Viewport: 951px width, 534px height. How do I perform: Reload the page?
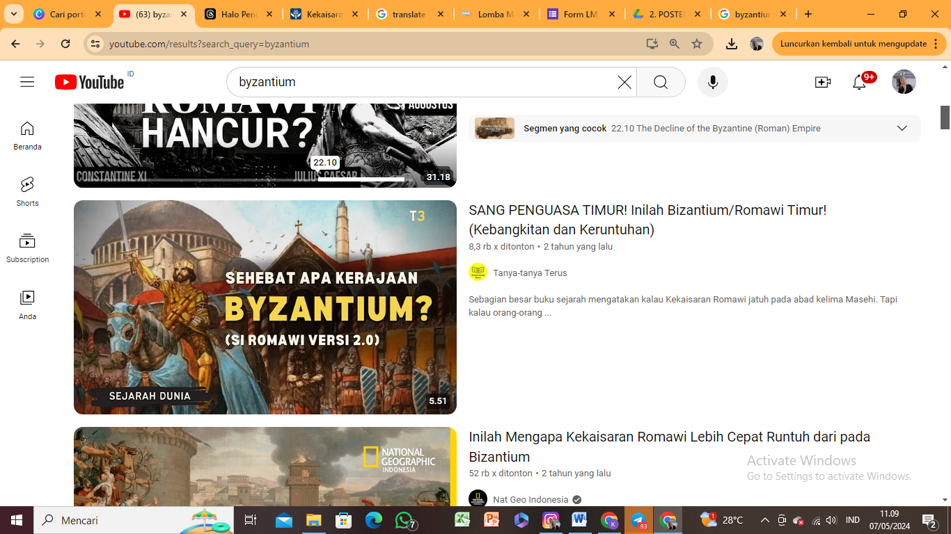click(x=65, y=44)
